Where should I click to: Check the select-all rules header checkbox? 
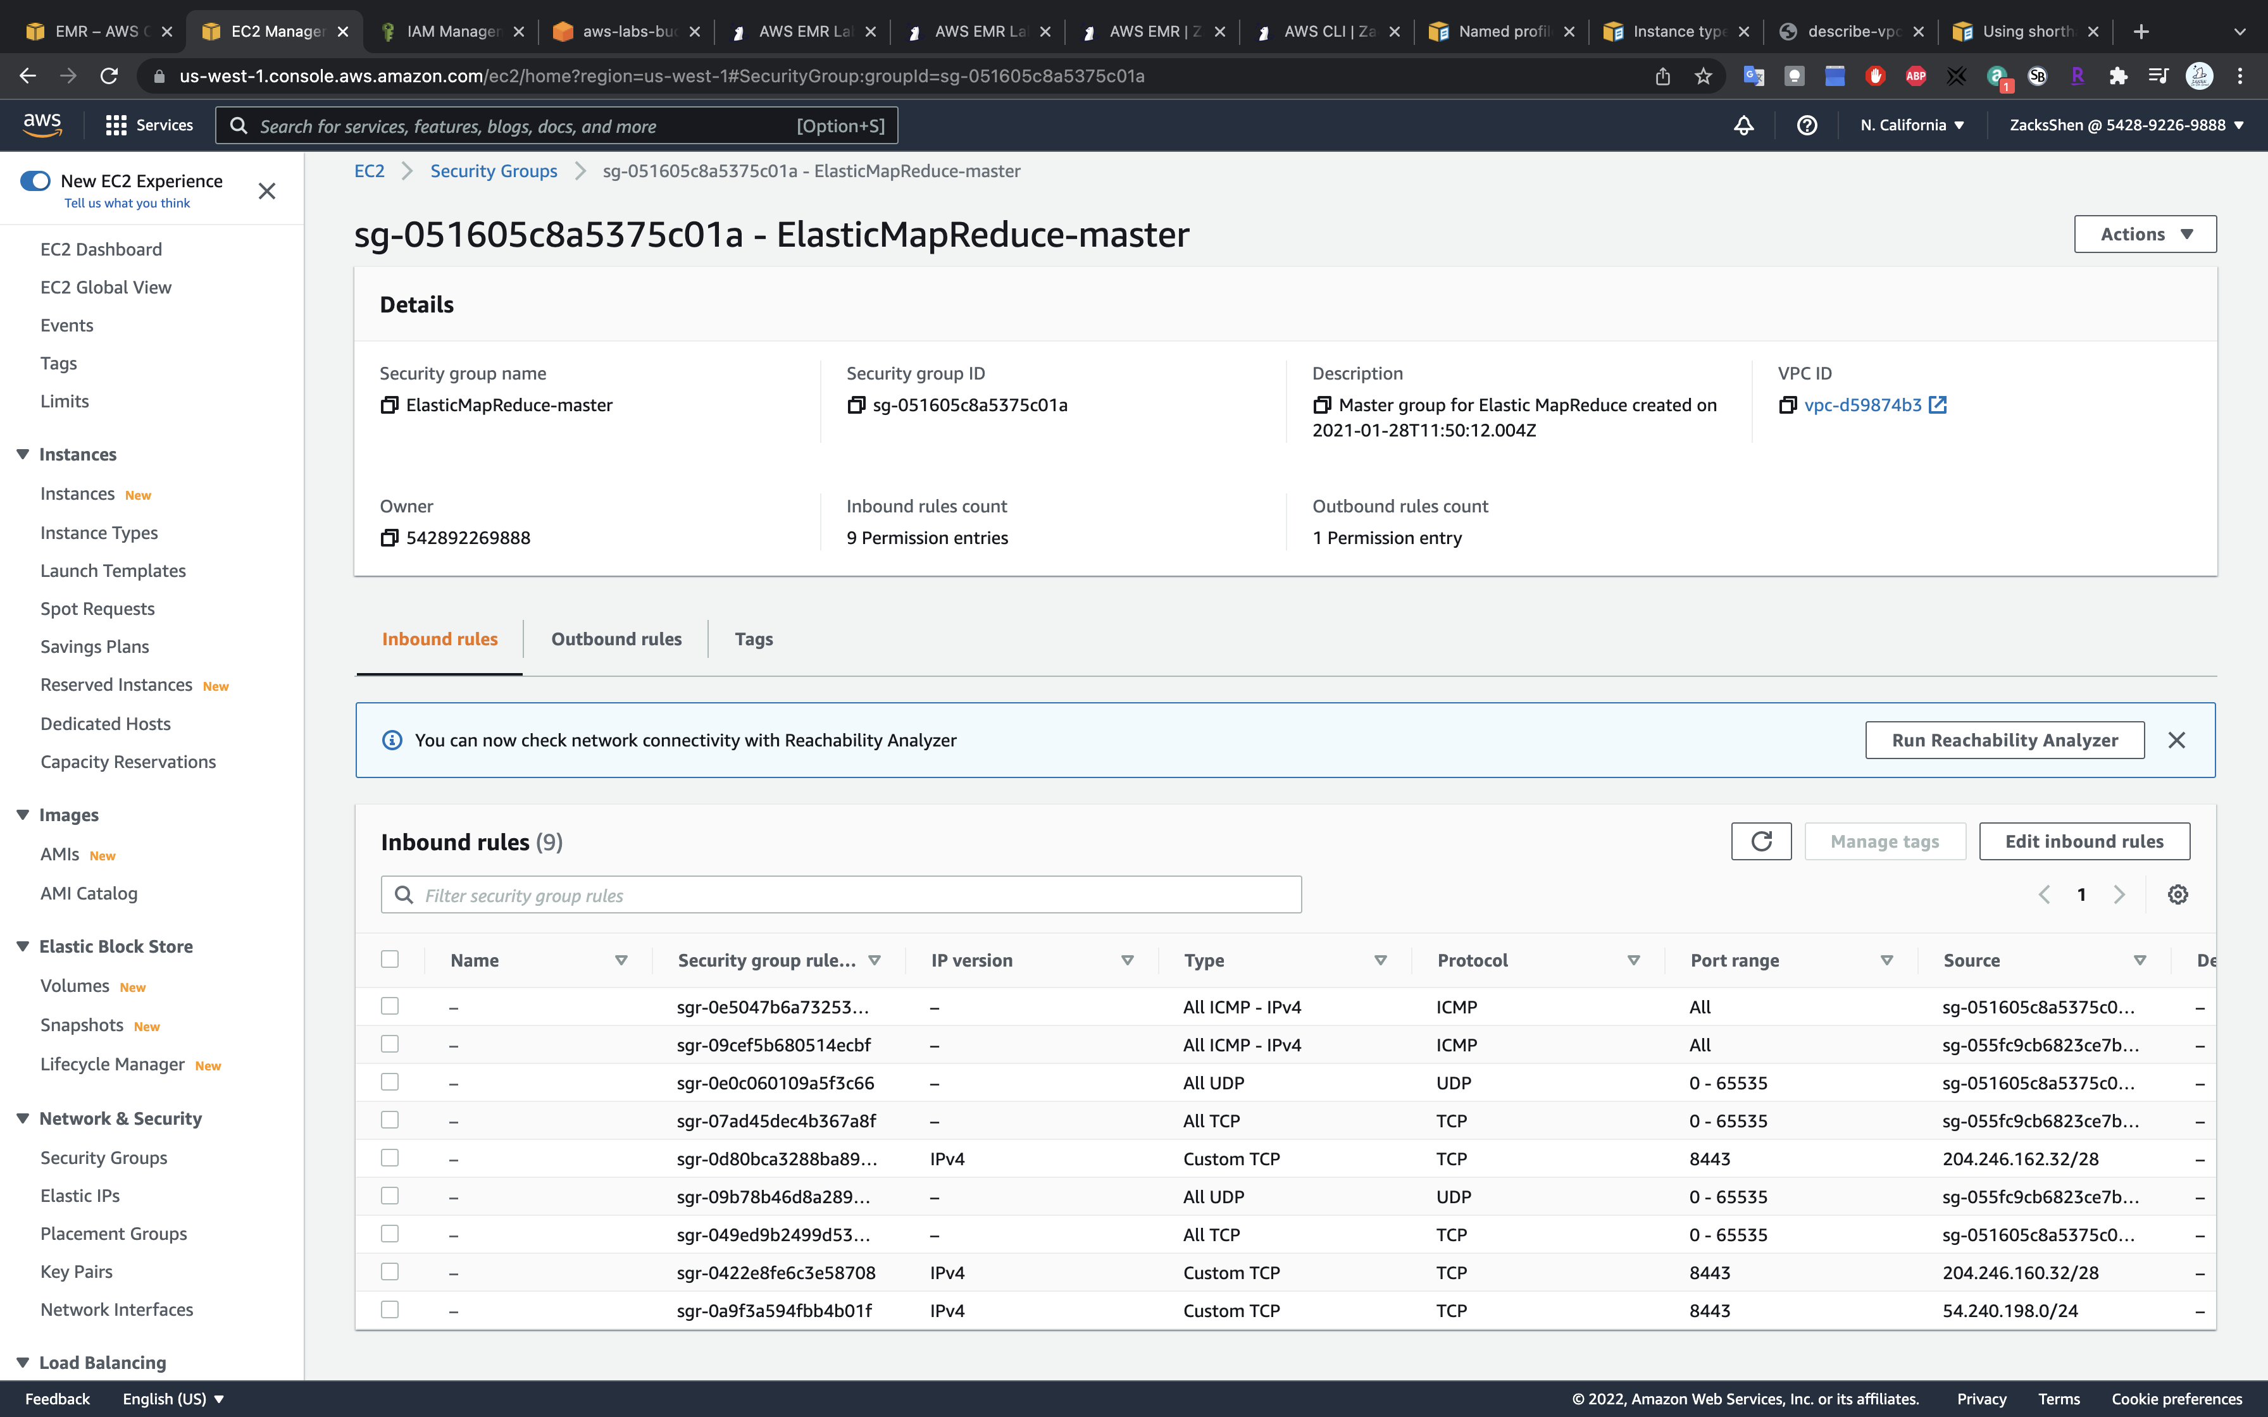390,959
